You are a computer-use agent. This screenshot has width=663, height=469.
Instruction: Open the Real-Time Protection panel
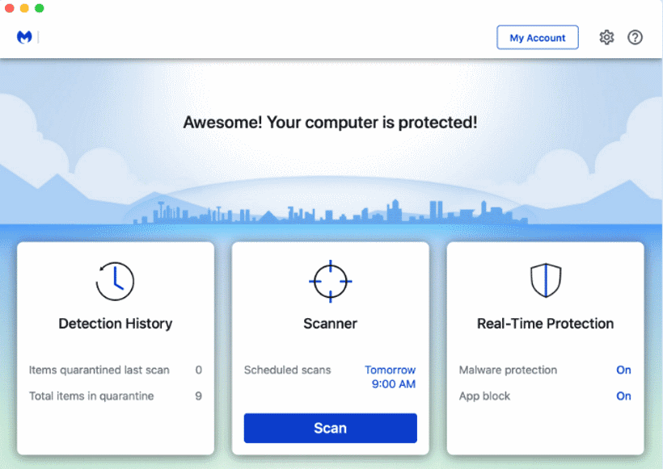point(544,323)
